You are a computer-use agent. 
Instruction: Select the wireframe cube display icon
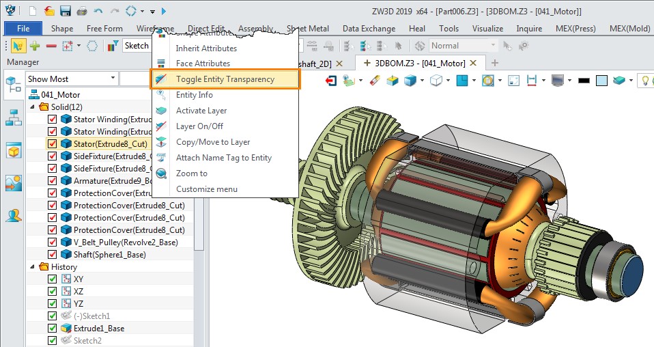point(436,80)
